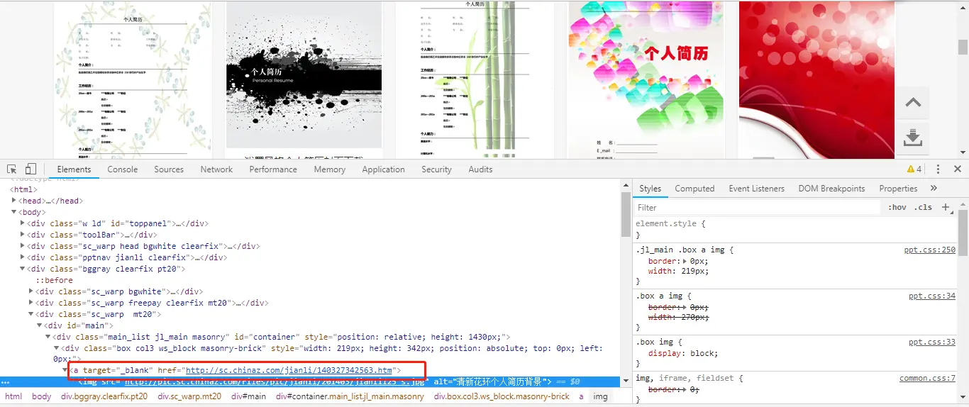Image resolution: width=969 pixels, height=407 pixels.
Task: Switch to the Console tab
Action: 123,169
